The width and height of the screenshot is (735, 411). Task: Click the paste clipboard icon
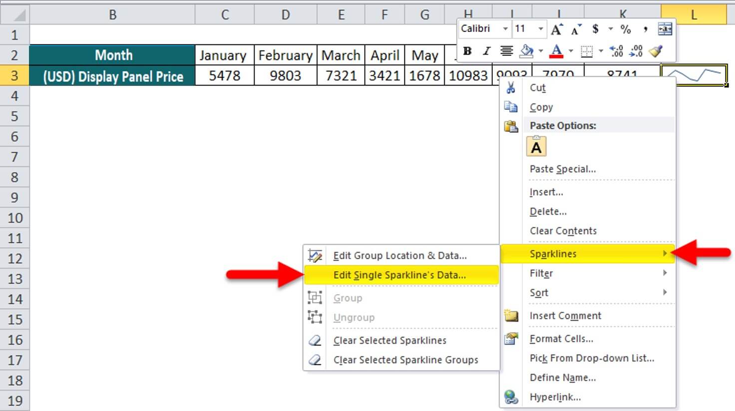tap(511, 126)
